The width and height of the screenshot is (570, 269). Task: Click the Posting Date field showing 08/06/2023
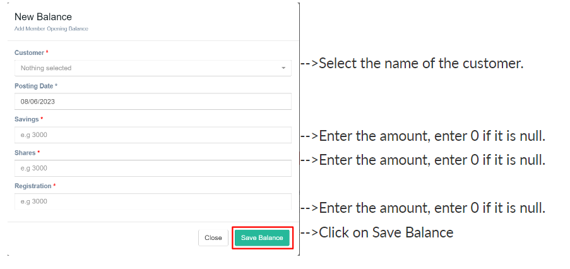click(152, 102)
